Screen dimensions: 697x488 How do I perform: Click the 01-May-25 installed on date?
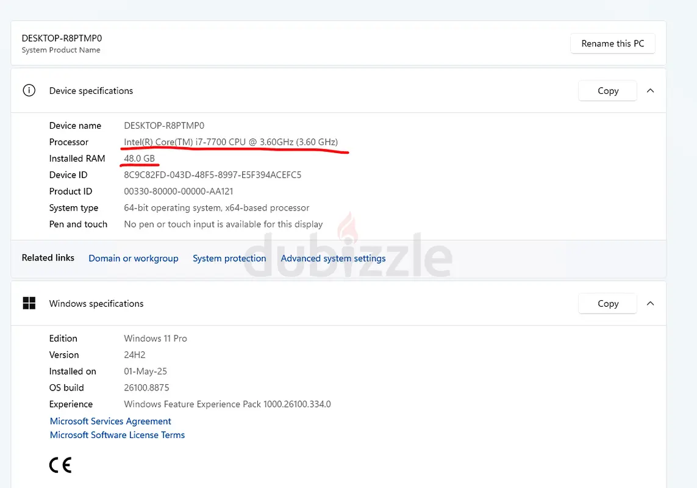point(145,371)
